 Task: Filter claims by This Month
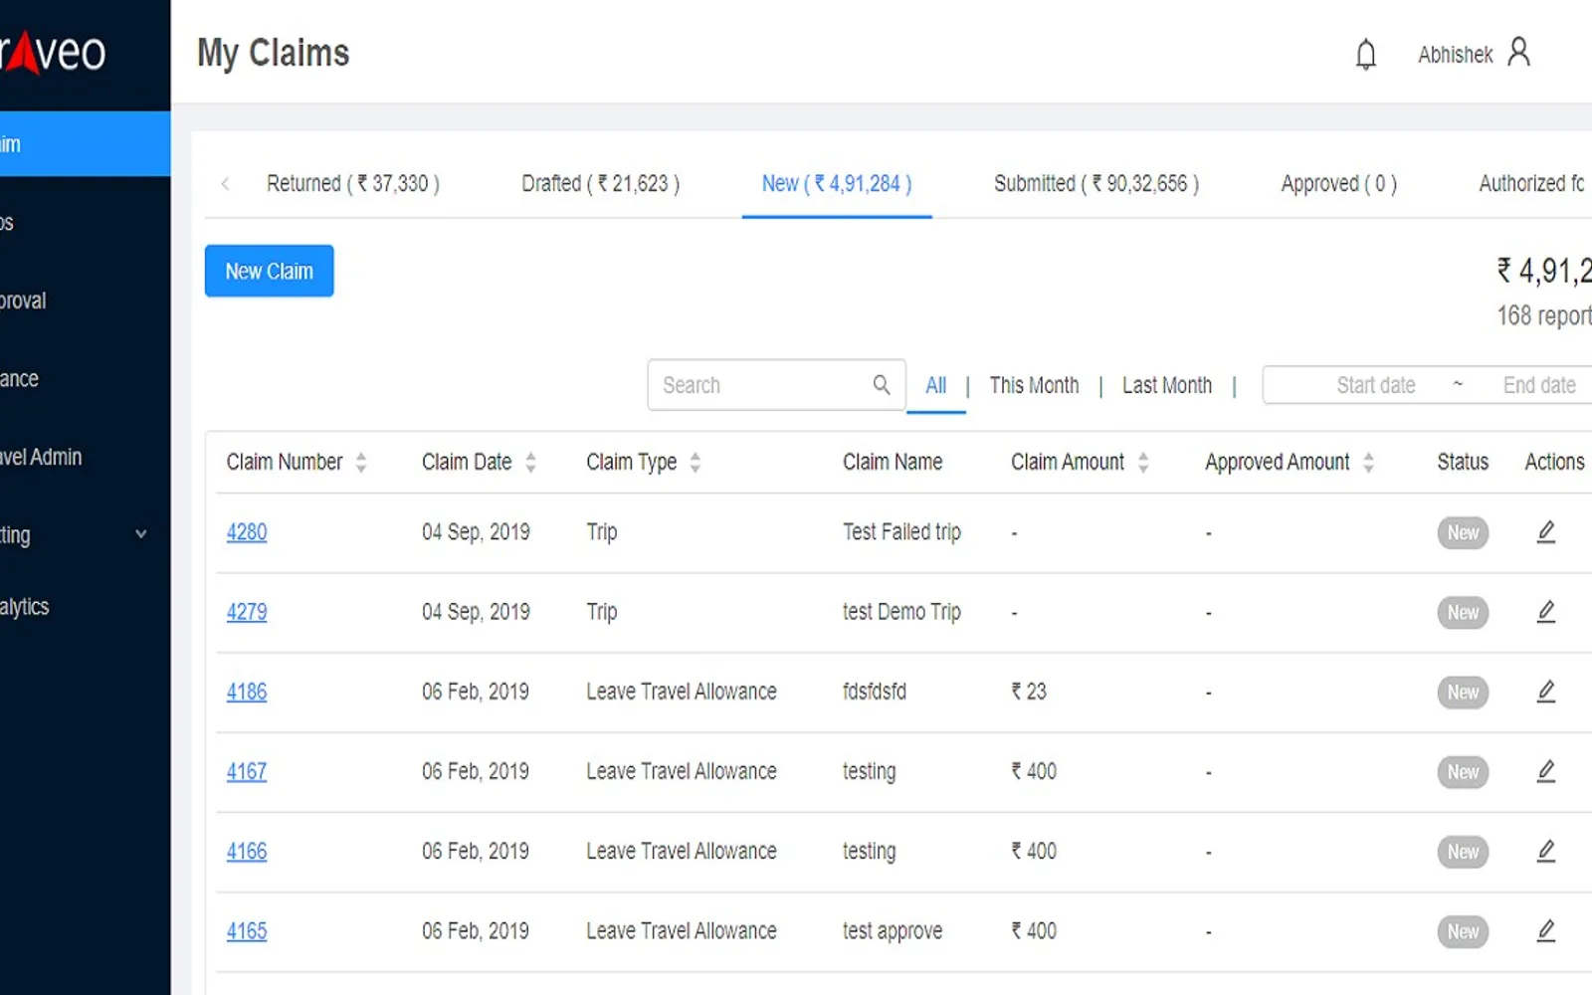click(x=1034, y=385)
